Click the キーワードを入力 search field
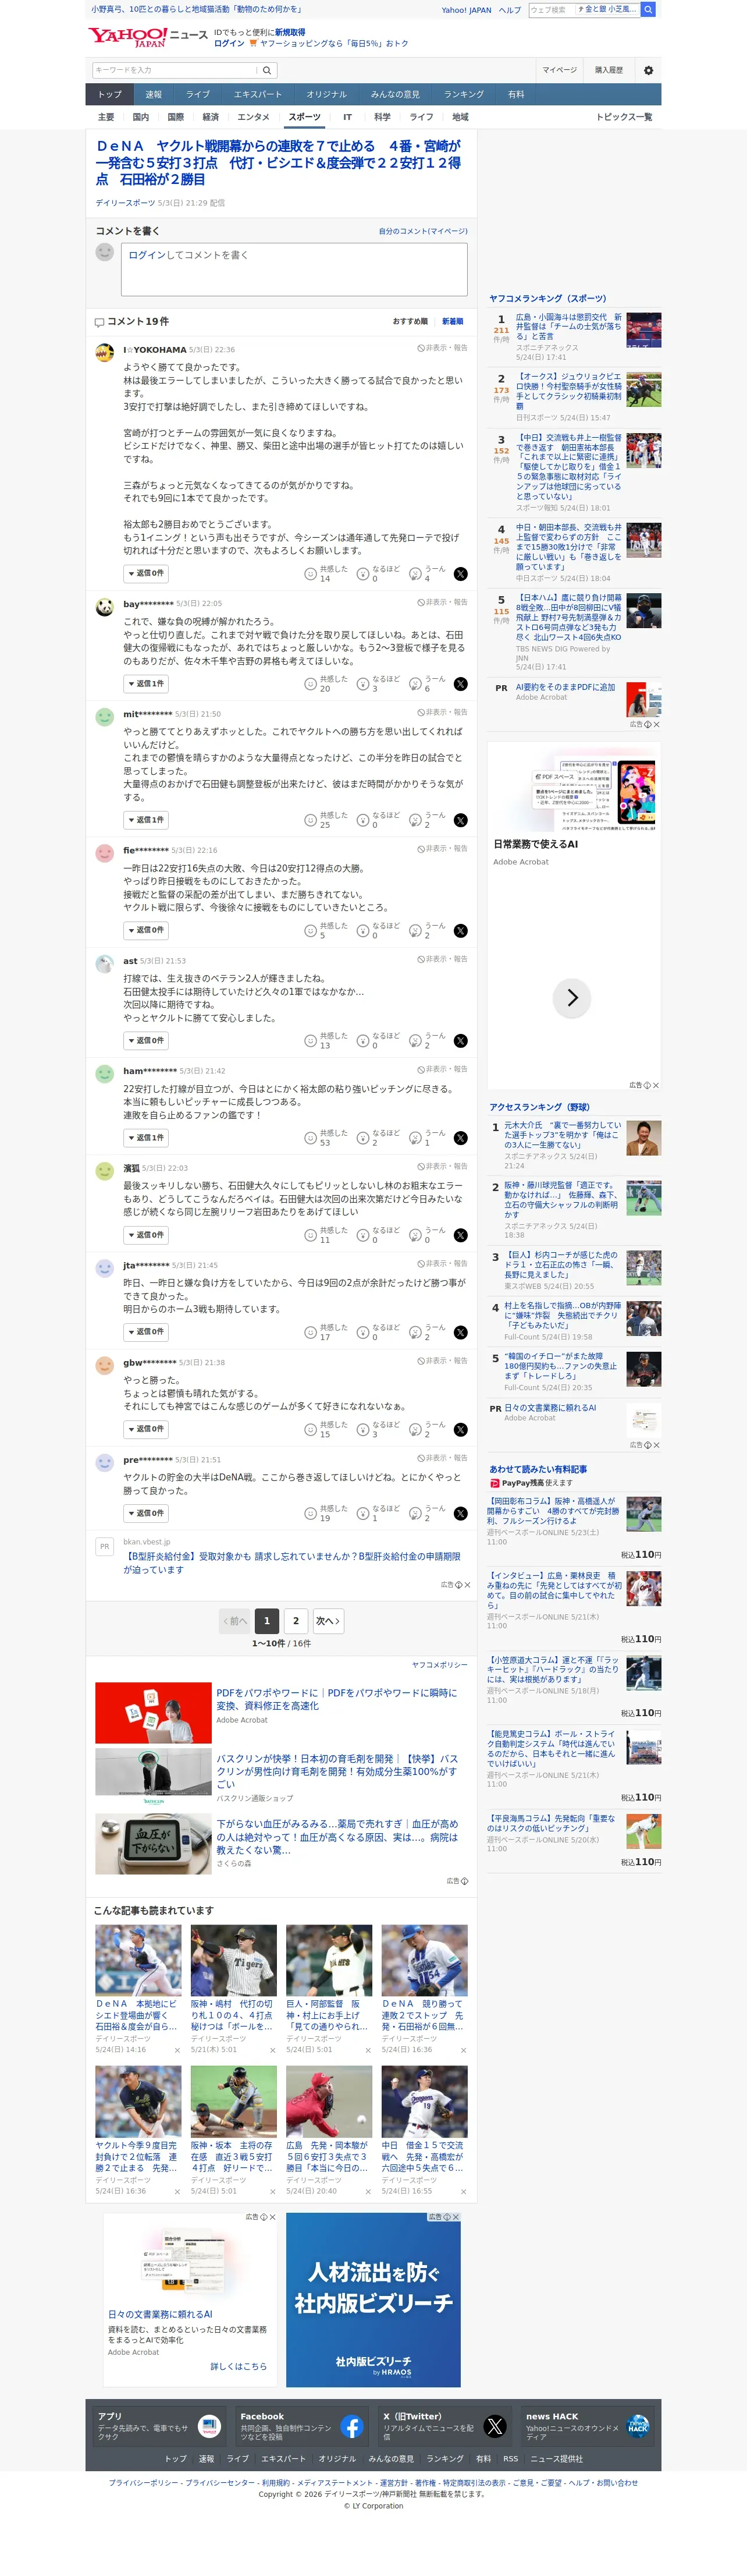Image resolution: width=747 pixels, height=2576 pixels. point(175,70)
